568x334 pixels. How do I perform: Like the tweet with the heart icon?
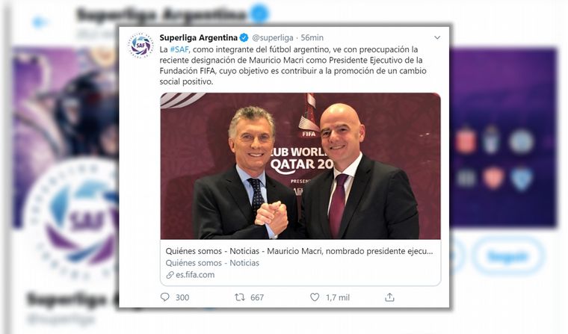[315, 297]
